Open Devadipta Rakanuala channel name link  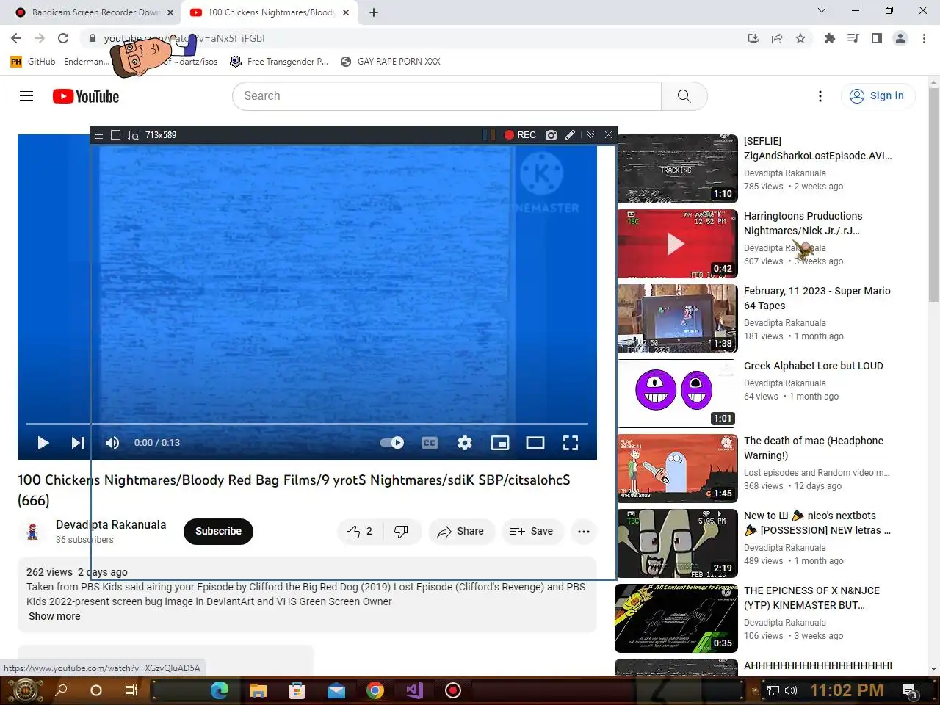tap(111, 525)
